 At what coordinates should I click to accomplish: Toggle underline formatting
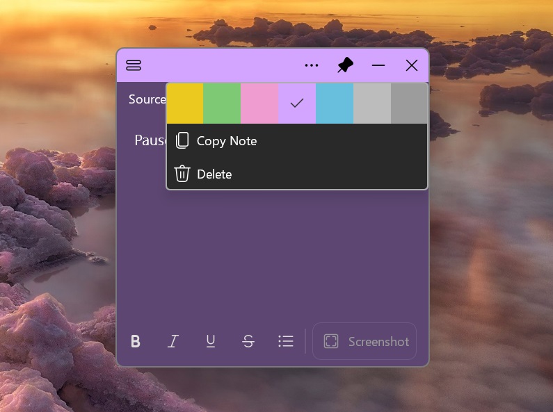(211, 341)
